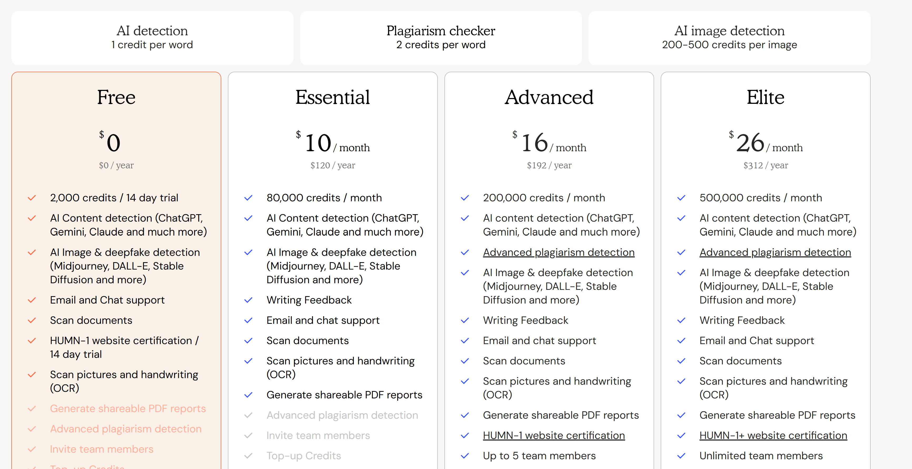
Task: Choose the Free plan heading
Action: point(116,97)
